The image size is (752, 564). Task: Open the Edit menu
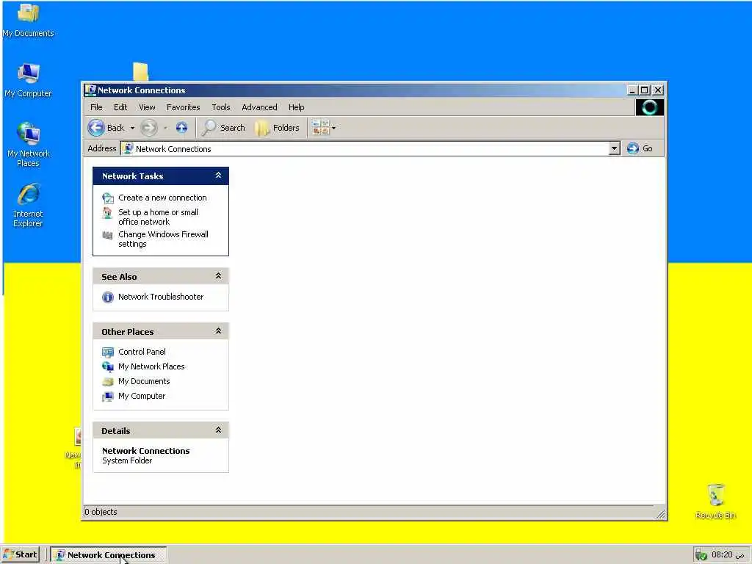tap(120, 107)
